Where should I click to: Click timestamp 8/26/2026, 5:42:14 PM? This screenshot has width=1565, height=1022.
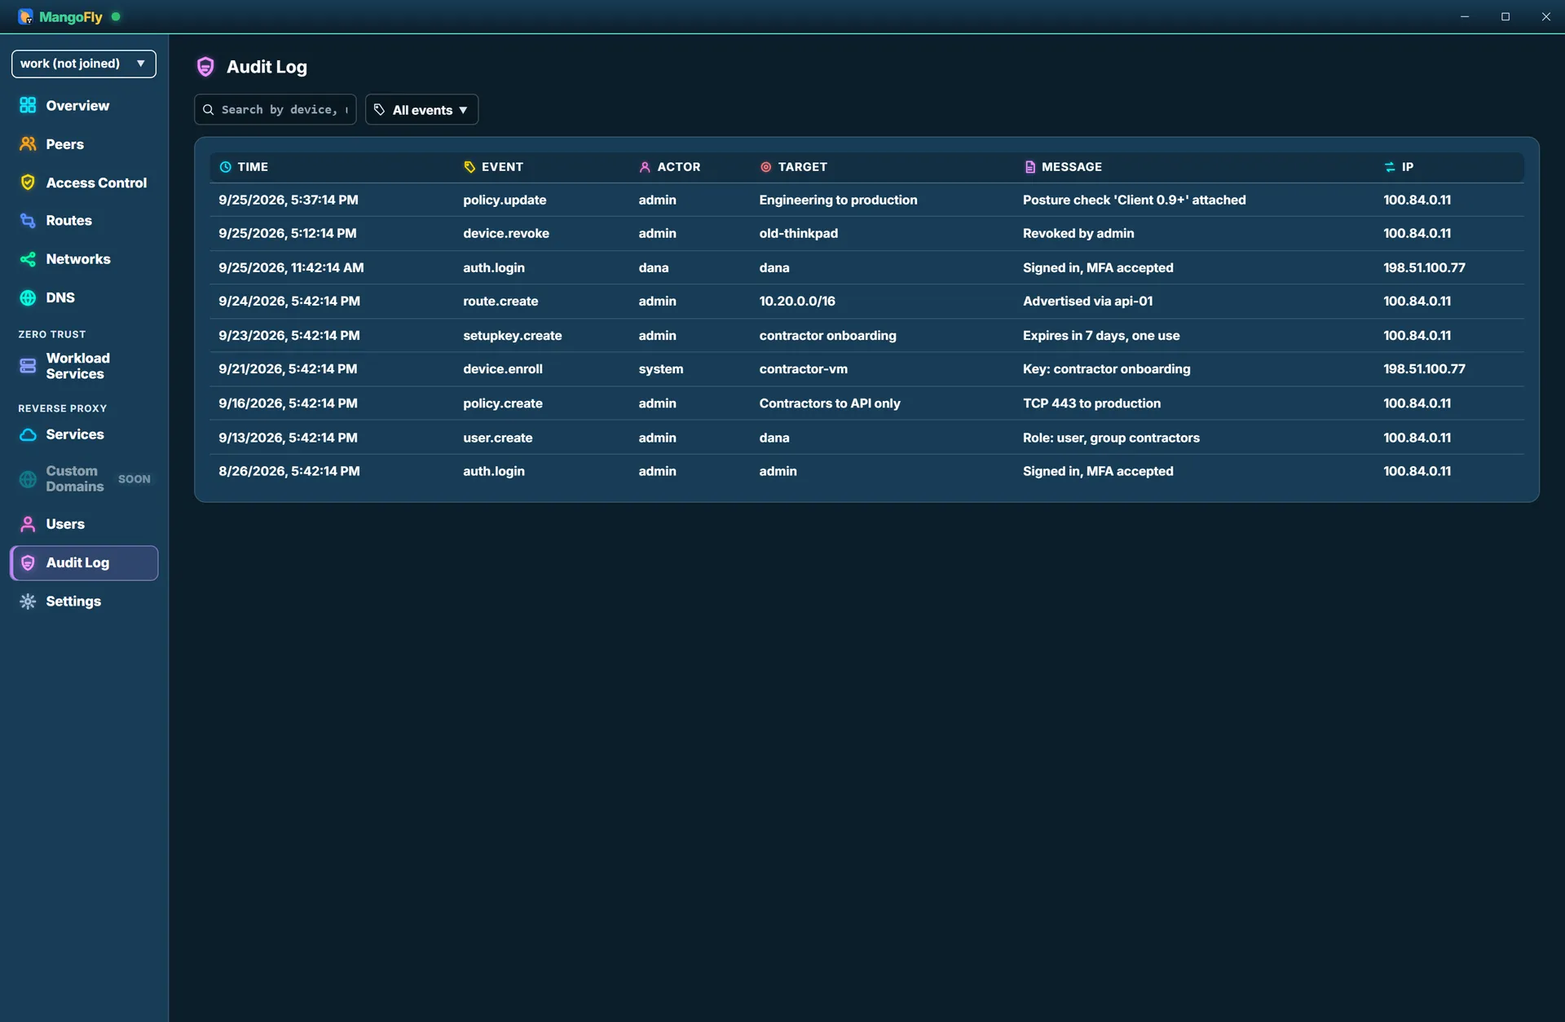click(x=289, y=471)
